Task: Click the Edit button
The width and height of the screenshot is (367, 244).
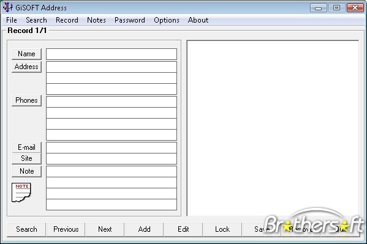Action: click(183, 229)
